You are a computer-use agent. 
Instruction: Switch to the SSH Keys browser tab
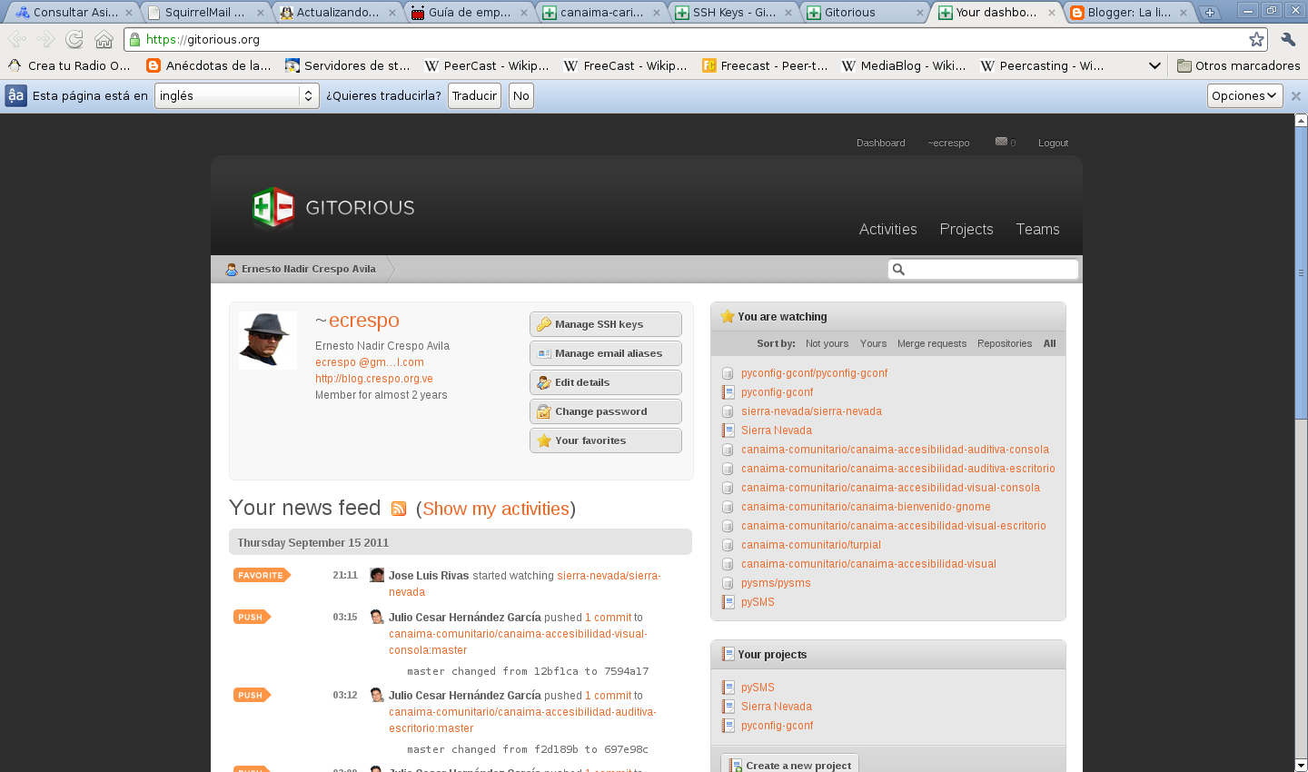(x=733, y=13)
